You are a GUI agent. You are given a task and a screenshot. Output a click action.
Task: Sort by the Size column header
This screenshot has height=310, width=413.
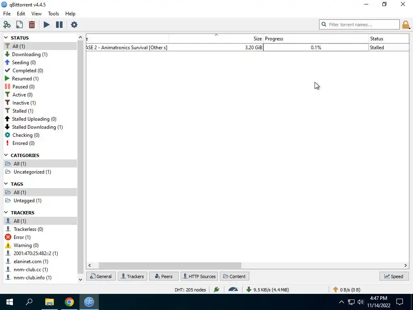216,38
